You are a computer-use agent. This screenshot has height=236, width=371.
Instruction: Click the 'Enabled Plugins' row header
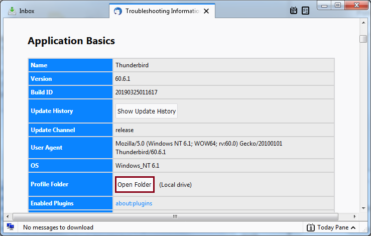pyautogui.click(x=70, y=203)
